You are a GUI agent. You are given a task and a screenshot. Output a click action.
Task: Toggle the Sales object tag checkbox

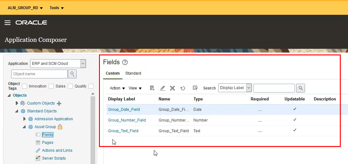pyautogui.click(x=51, y=86)
